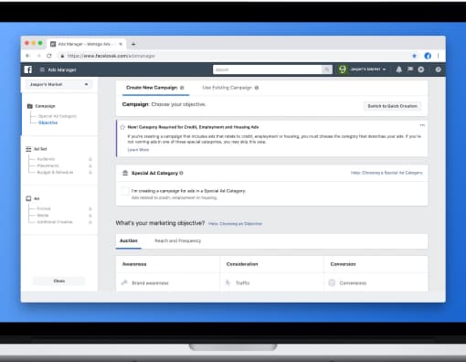This screenshot has height=362, width=466.
Task: Enable the Special Ad Category checkbox
Action: 125,191
